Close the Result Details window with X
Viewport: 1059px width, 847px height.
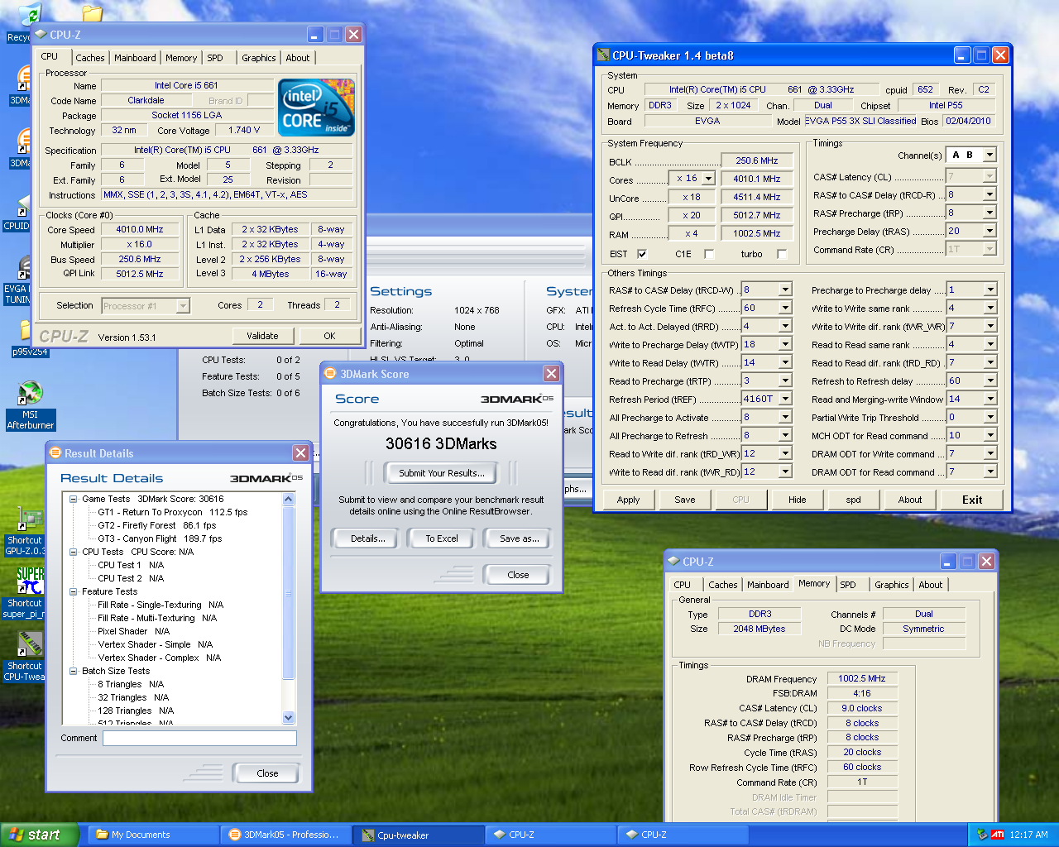[301, 453]
